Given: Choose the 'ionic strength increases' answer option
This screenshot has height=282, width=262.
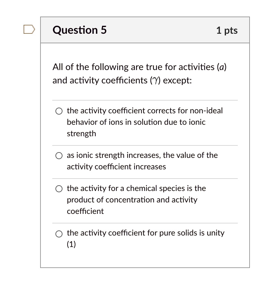Looking at the screenshot, I should tap(59, 156).
